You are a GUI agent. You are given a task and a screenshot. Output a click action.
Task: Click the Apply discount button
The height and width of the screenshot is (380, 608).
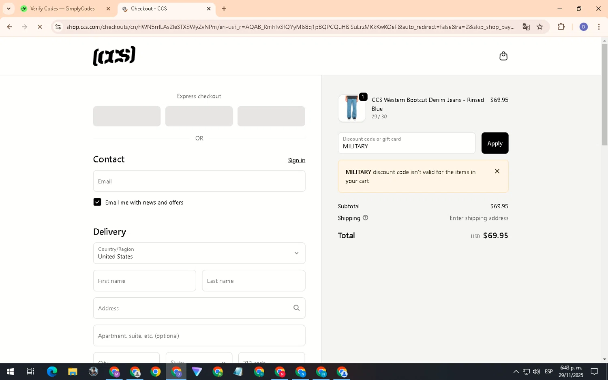coord(495,143)
